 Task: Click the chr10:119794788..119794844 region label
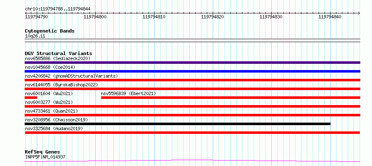58,9
